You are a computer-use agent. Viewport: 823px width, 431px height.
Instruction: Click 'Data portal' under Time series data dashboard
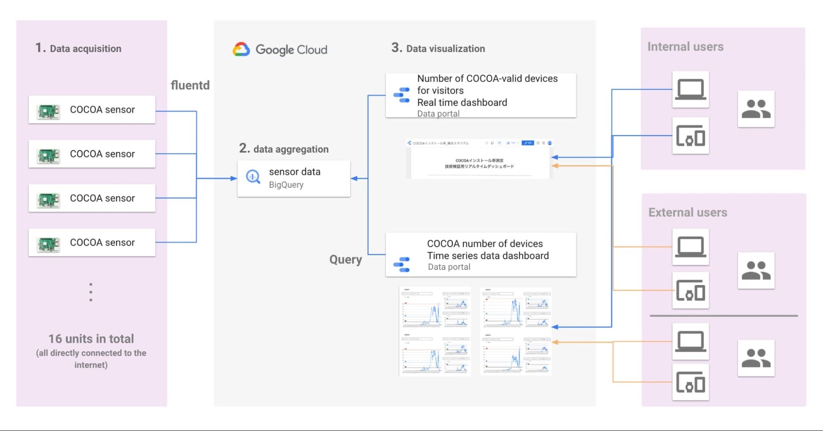[x=449, y=267]
